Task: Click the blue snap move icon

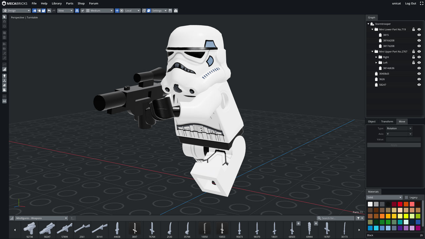Action: [117, 11]
